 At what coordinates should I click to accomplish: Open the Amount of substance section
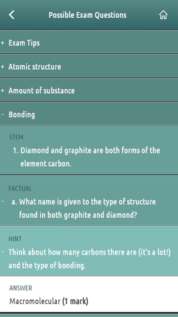89,91
